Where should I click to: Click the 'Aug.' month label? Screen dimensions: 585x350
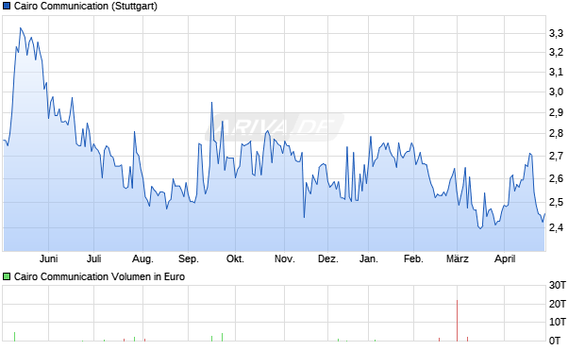click(142, 258)
